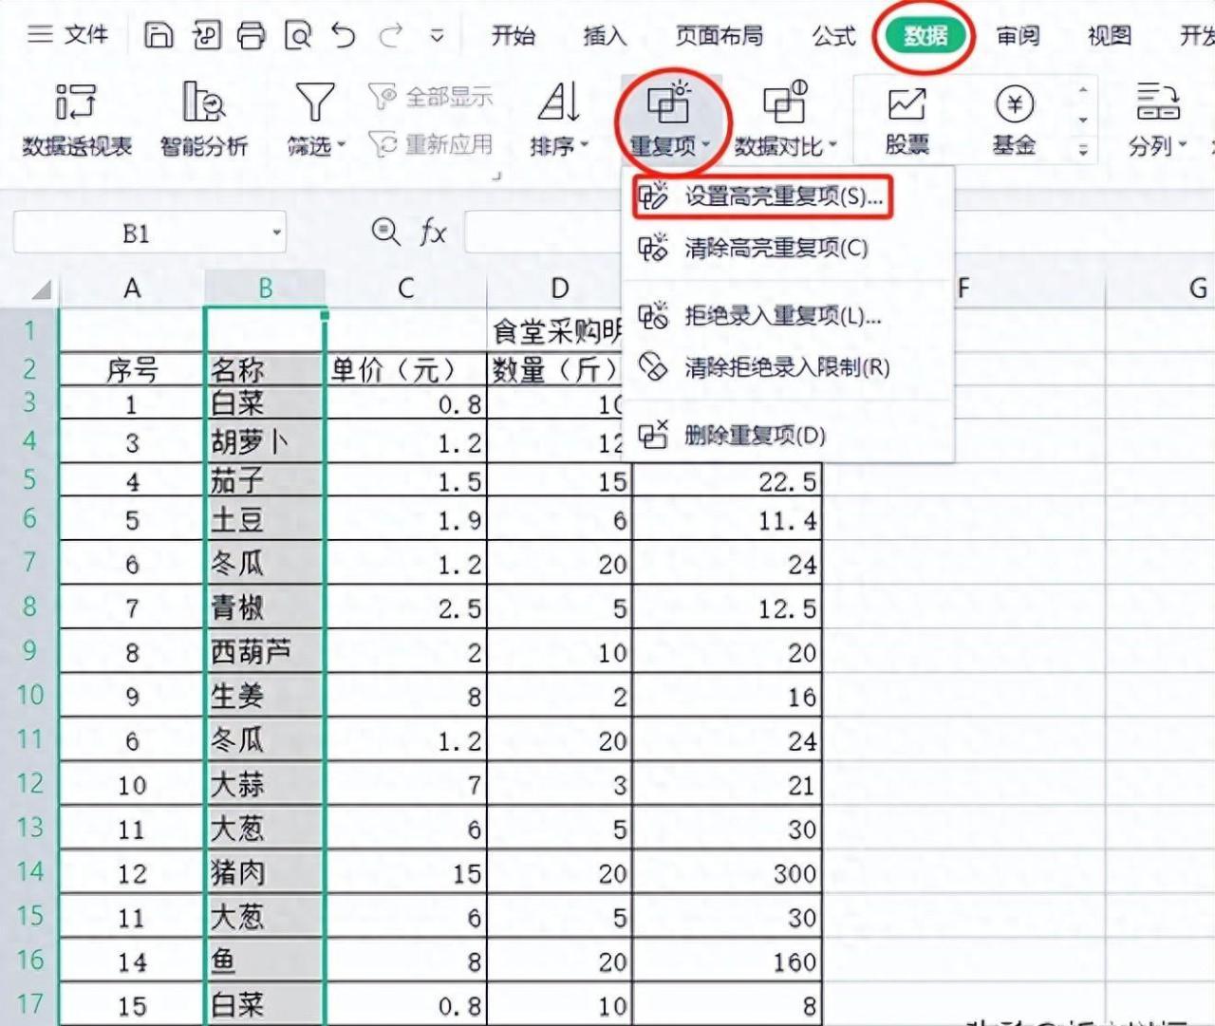Viewport: 1215px width, 1026px height.
Task: Expand the quick access toolbar dropdown
Action: 437,36
